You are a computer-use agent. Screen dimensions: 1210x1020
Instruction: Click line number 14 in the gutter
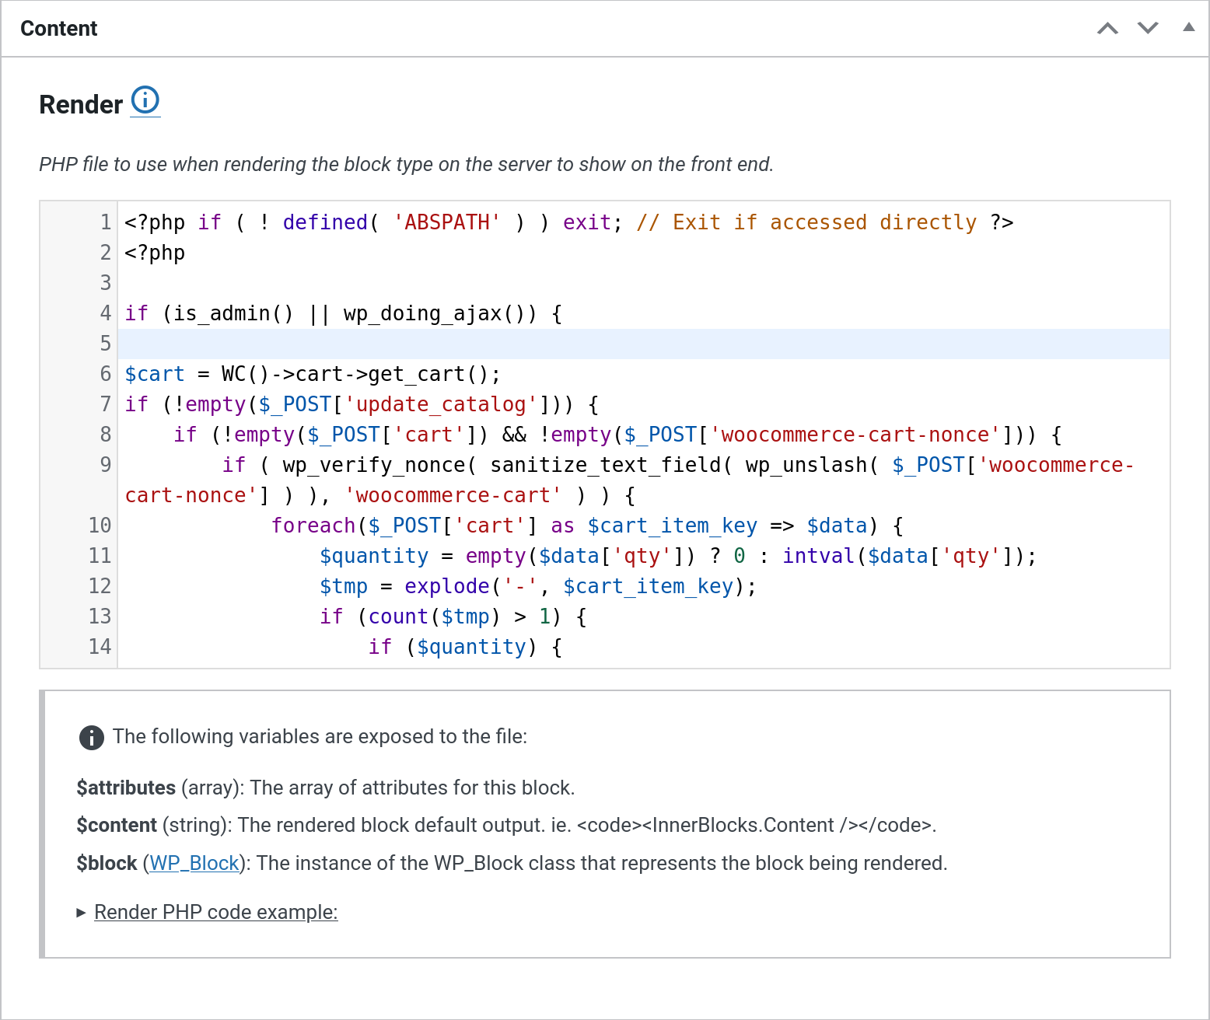pyautogui.click(x=100, y=647)
